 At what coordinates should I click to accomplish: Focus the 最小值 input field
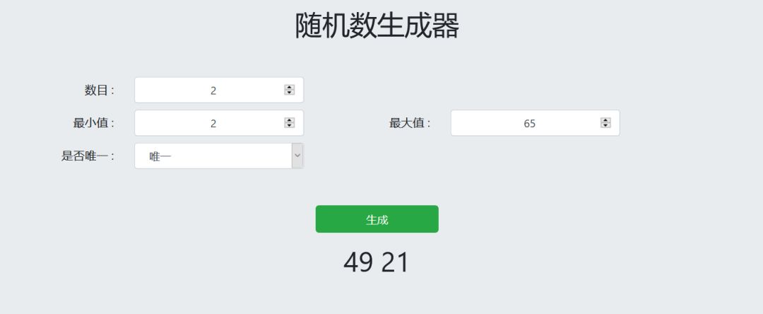pos(212,123)
